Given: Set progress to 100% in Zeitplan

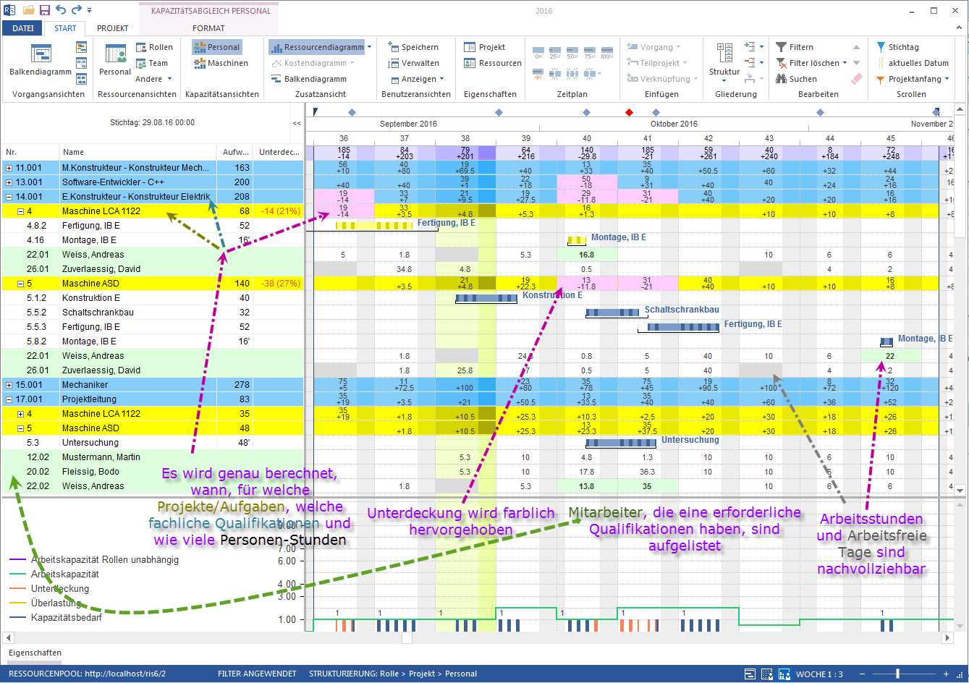Looking at the screenshot, I should click(x=606, y=51).
